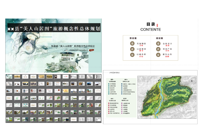Click the green legend panel beside map
The width and height of the screenshot is (222, 139).
pos(121,98)
